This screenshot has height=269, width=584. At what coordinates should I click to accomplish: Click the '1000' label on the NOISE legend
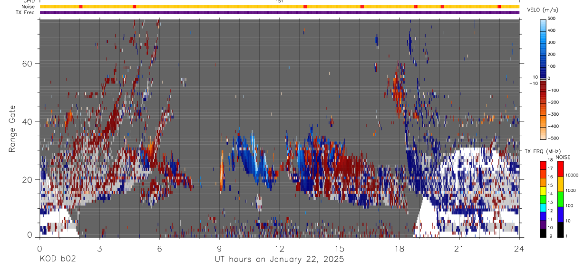tap(570, 190)
